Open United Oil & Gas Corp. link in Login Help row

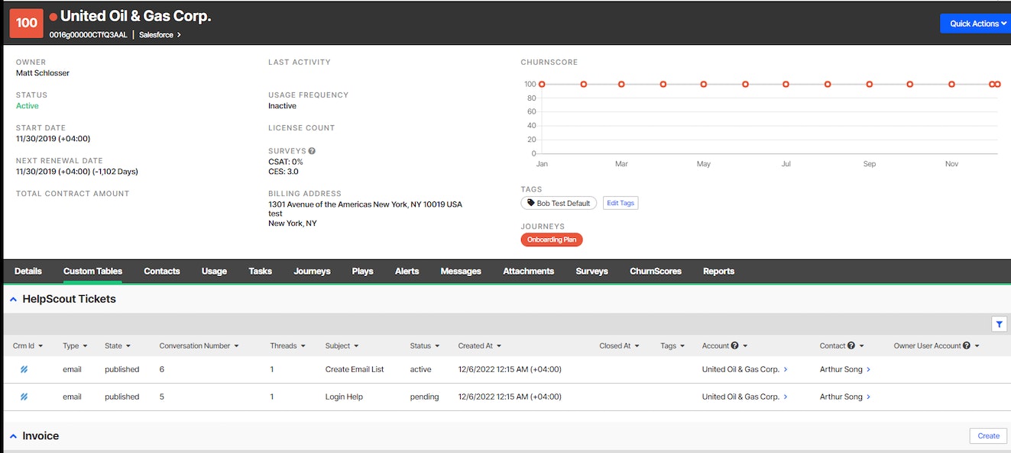(x=744, y=397)
